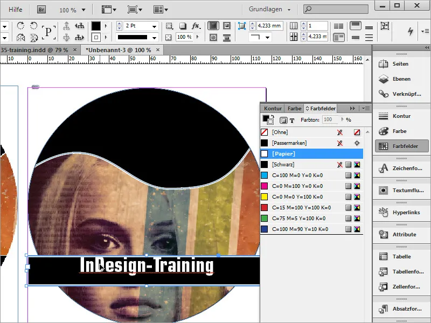
Task: Select [Ohne] swatch
Action: (312, 132)
